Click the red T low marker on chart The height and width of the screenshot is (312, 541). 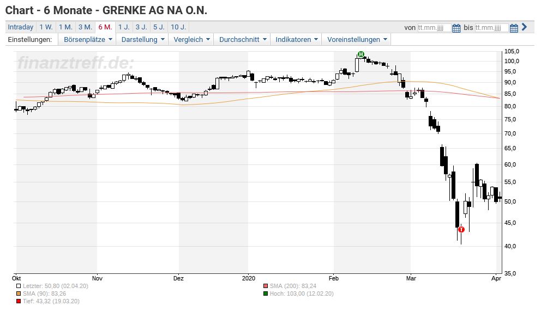[461, 229]
